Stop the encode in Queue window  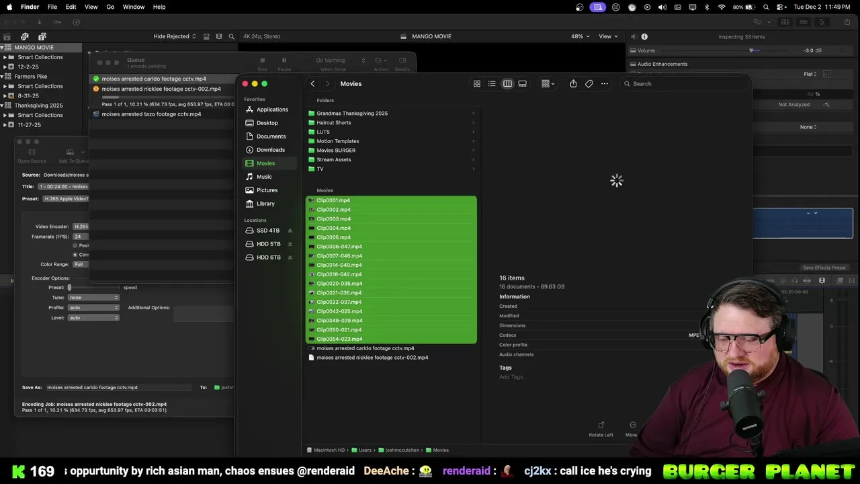point(263,63)
